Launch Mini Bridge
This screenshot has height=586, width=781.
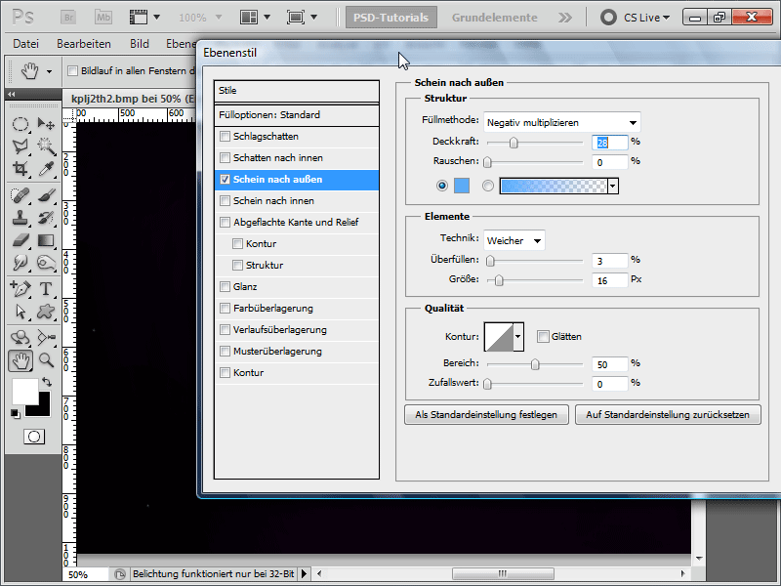point(103,18)
